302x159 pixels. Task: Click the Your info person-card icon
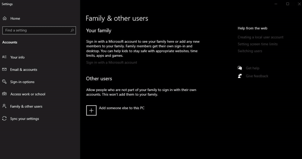pos(4,57)
